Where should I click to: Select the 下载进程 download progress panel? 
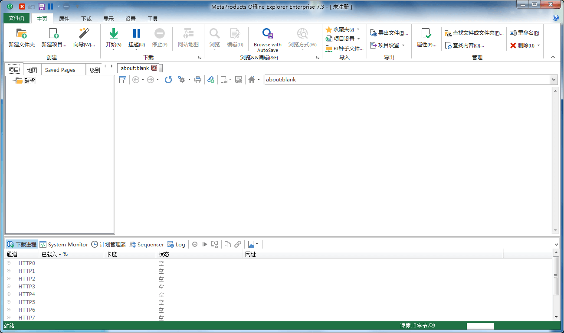click(22, 244)
